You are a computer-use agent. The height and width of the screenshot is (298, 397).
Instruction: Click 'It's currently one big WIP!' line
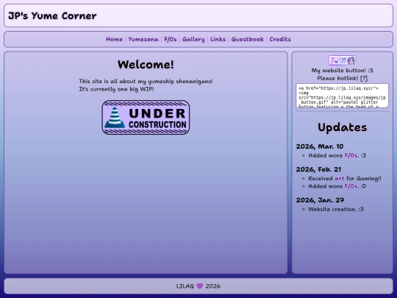tap(116, 89)
